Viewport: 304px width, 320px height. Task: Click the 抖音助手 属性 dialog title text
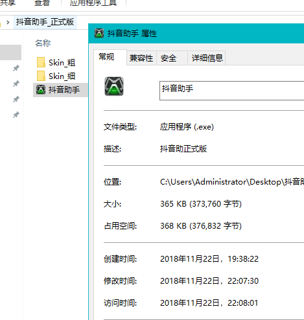132,34
